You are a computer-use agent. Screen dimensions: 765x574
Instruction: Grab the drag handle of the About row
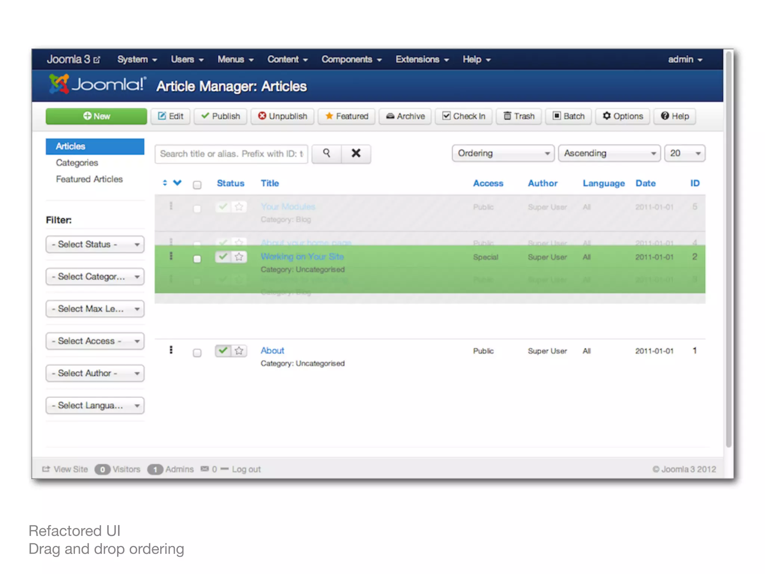tap(171, 350)
